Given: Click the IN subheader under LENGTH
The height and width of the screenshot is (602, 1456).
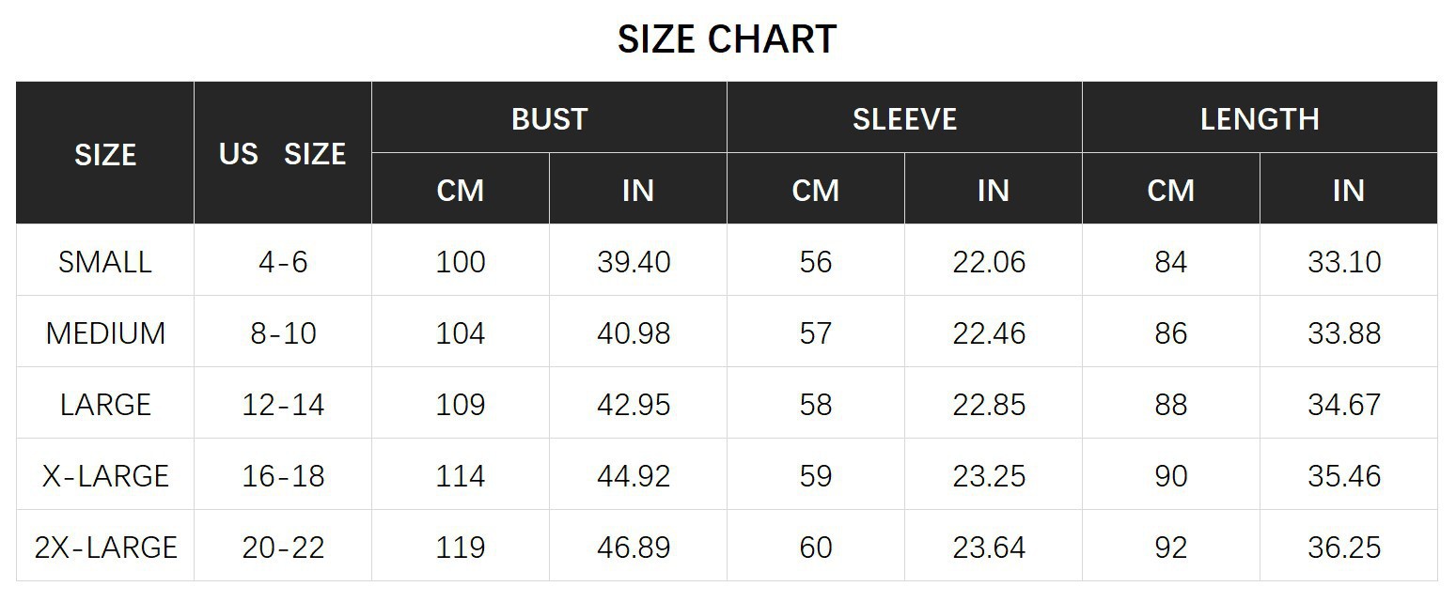Looking at the screenshot, I should (1348, 191).
